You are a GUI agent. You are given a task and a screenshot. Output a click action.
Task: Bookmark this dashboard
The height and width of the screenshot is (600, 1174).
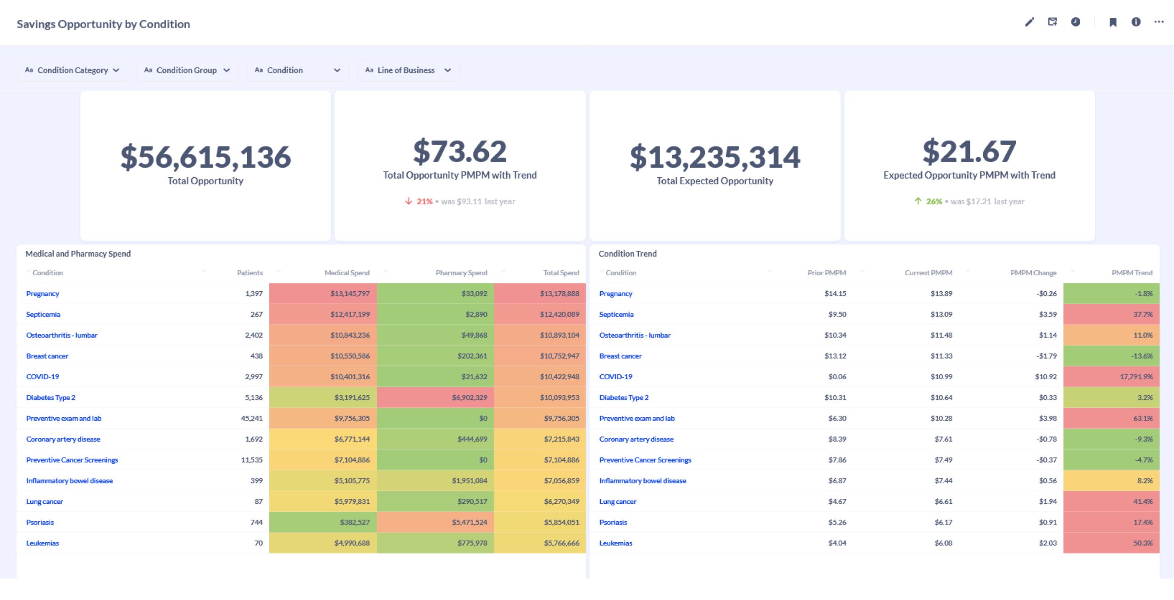point(1113,22)
